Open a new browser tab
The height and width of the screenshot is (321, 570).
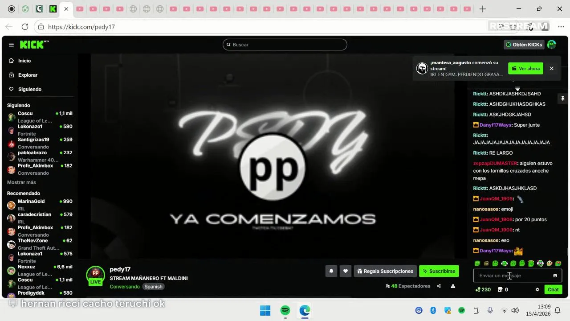click(x=483, y=9)
